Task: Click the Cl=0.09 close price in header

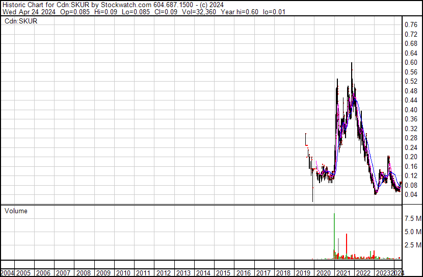Action: pyautogui.click(x=166, y=12)
